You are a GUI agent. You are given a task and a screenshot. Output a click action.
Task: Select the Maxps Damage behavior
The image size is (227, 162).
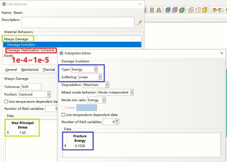(x=16, y=39)
